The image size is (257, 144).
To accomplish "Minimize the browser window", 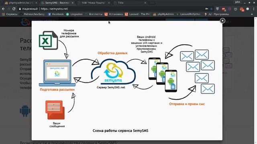I will pyautogui.click(x=245, y=3).
